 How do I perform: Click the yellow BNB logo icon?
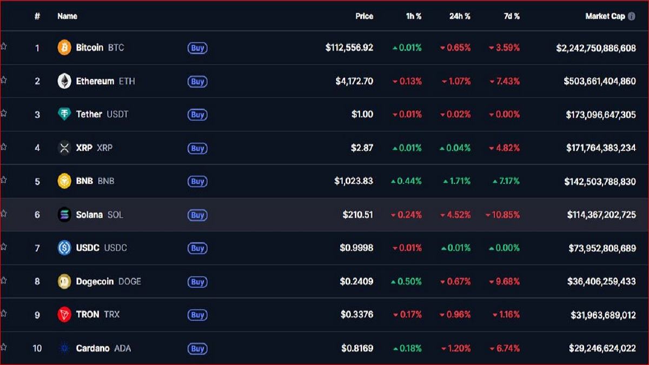coord(64,181)
